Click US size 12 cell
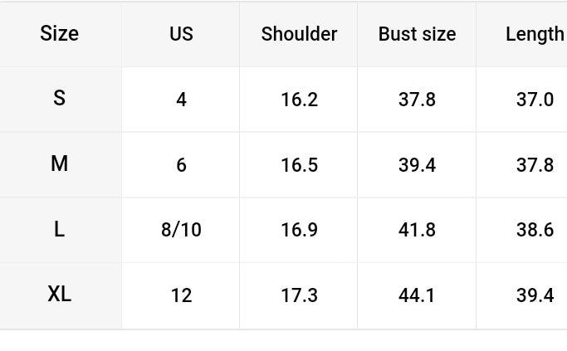 [181, 295]
